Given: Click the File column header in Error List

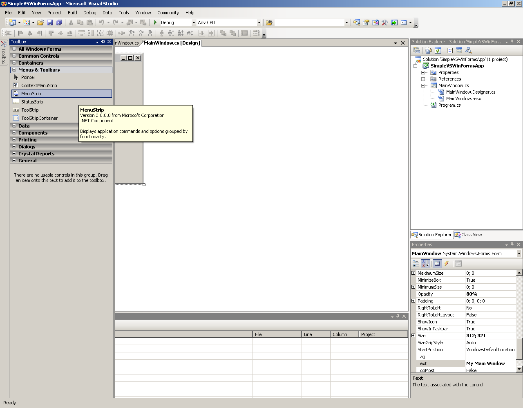Looking at the screenshot, I should [277, 334].
